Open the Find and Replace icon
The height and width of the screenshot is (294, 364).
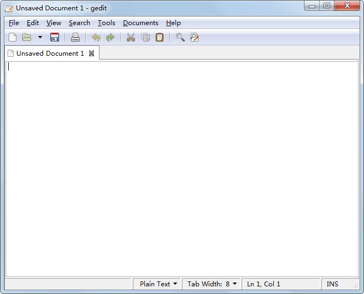194,38
